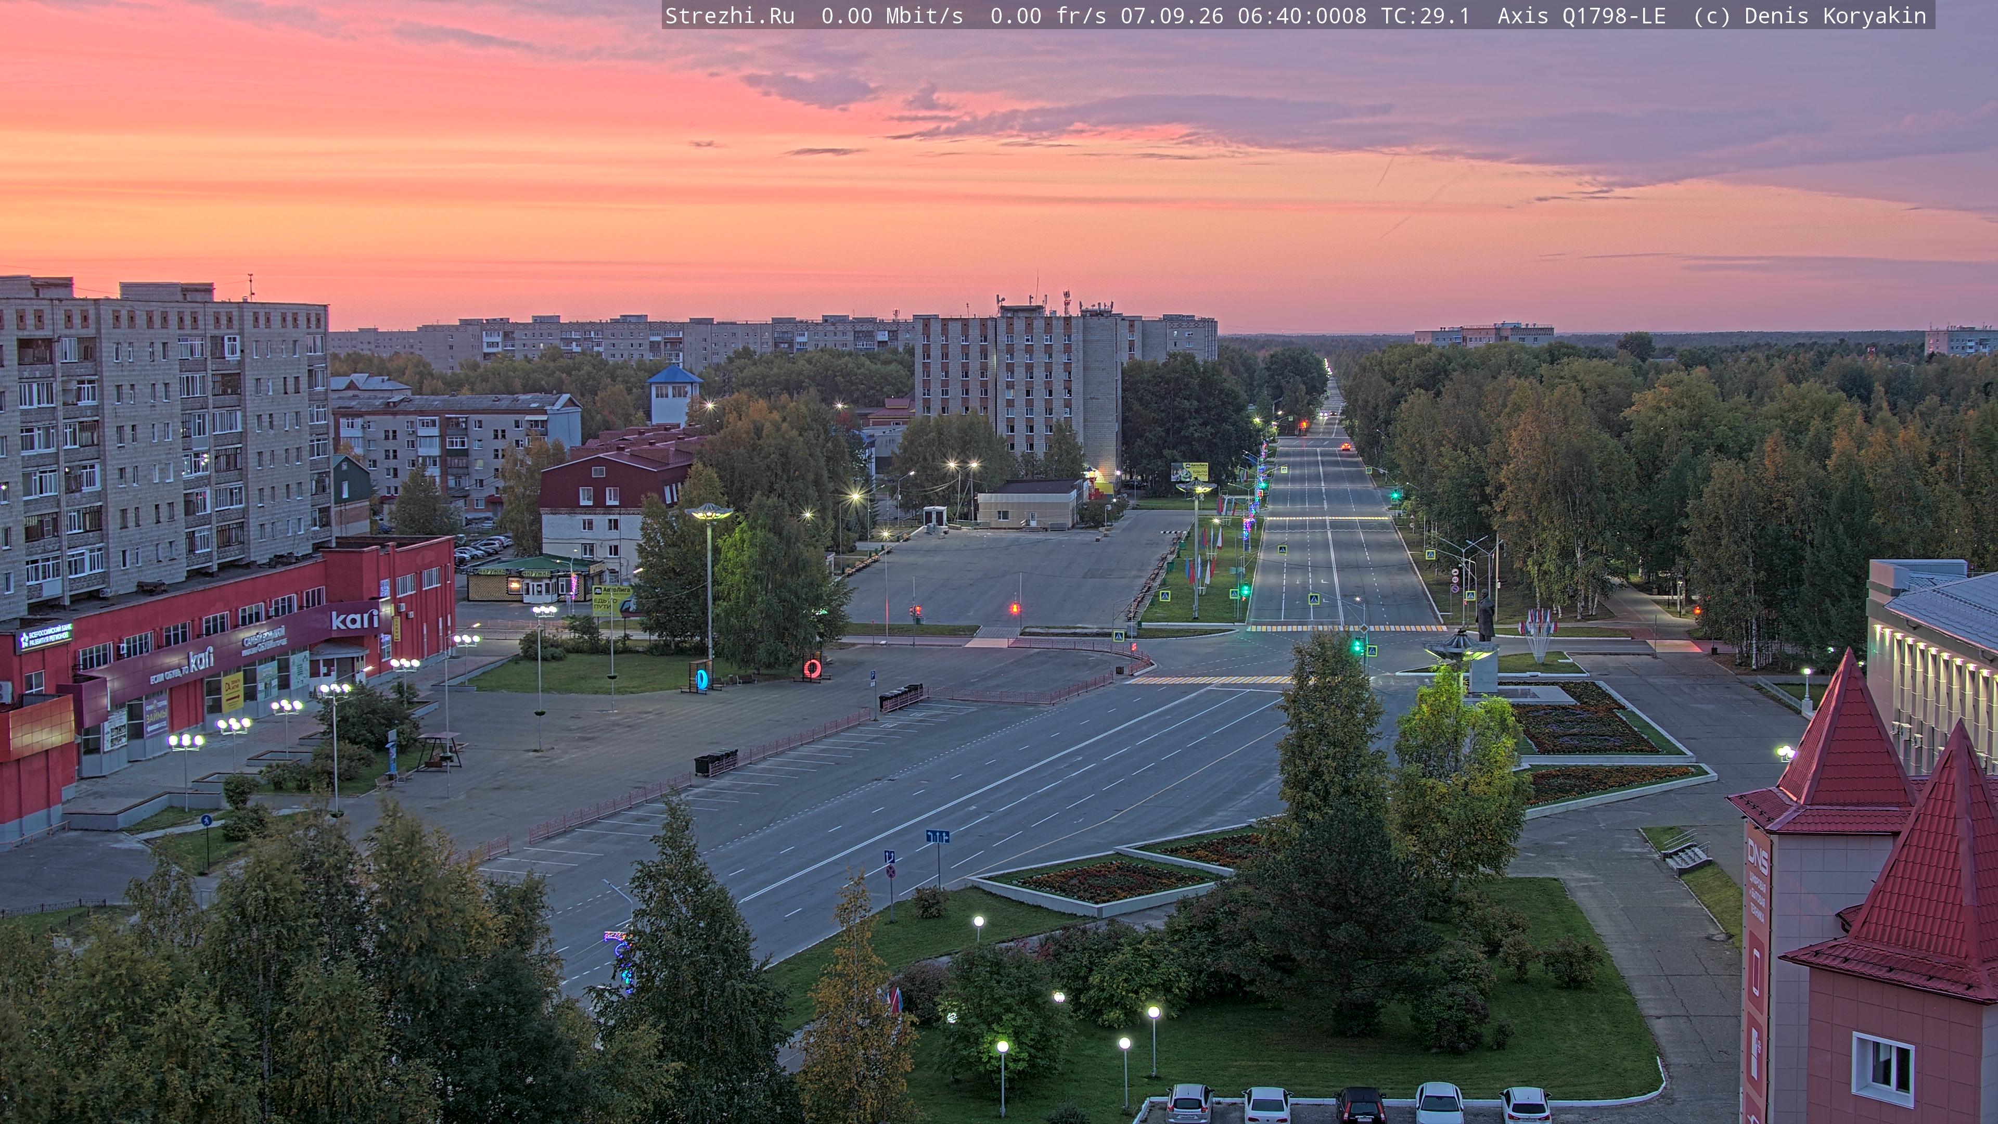Click the yellow crosswalk across the avenue

click(x=1347, y=628)
